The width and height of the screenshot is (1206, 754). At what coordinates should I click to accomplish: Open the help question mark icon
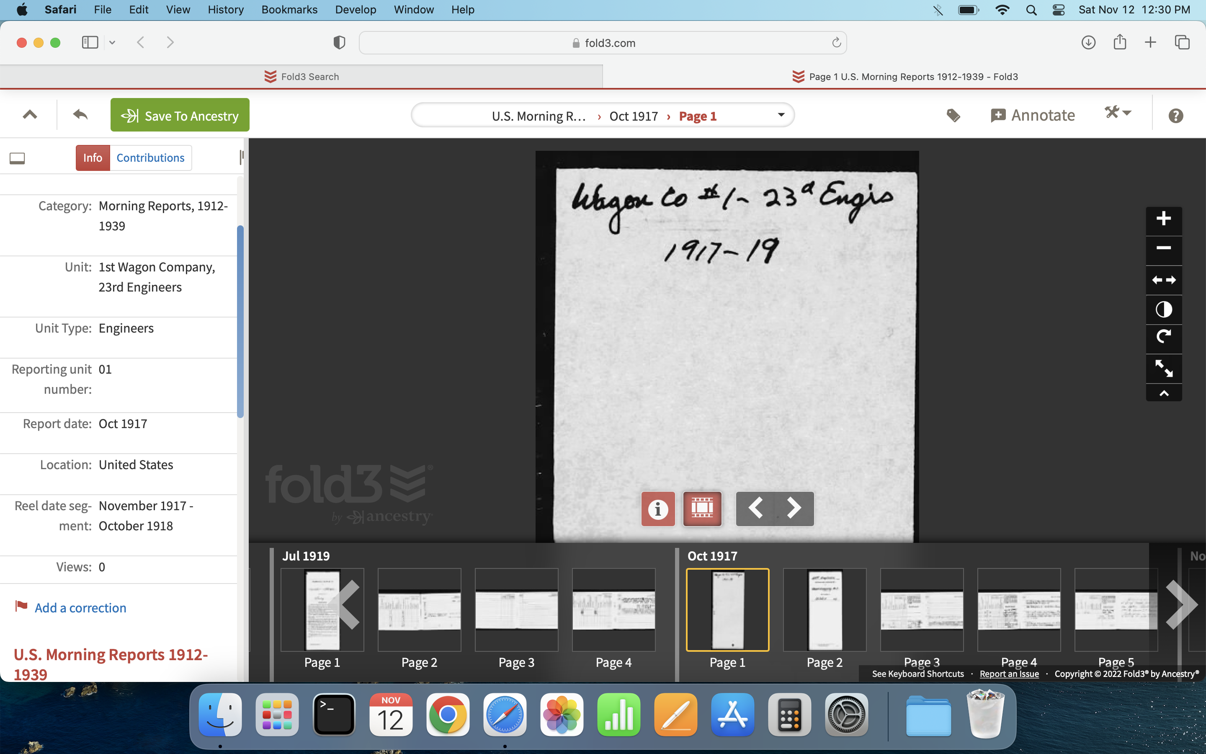tap(1175, 116)
